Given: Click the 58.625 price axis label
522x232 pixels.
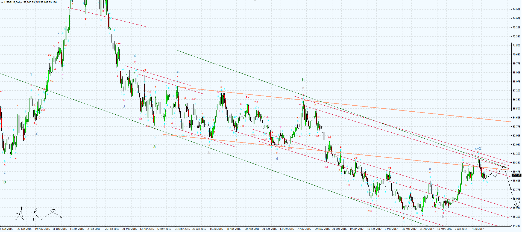Looking at the screenshot, I should point(517,181).
